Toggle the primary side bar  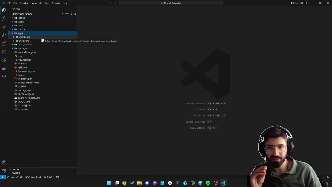pos(292,3)
